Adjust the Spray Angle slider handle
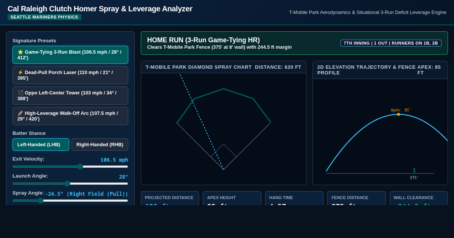Image resolution: width=454 pixels, height=238 pixels. tap(40, 201)
